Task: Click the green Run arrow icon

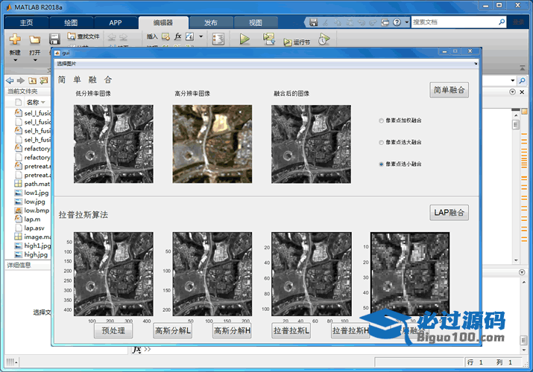Action: pyautogui.click(x=245, y=39)
